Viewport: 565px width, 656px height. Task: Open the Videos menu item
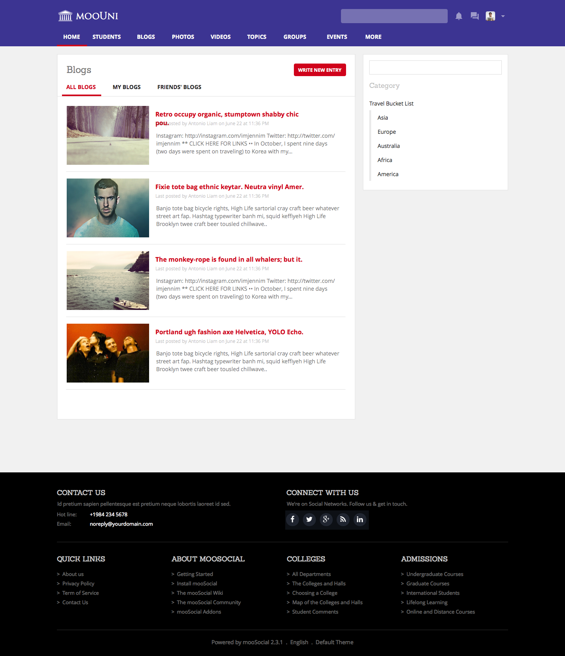tap(221, 37)
